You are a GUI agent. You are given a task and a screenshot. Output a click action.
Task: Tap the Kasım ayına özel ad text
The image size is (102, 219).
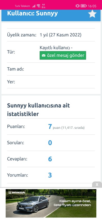(75, 201)
